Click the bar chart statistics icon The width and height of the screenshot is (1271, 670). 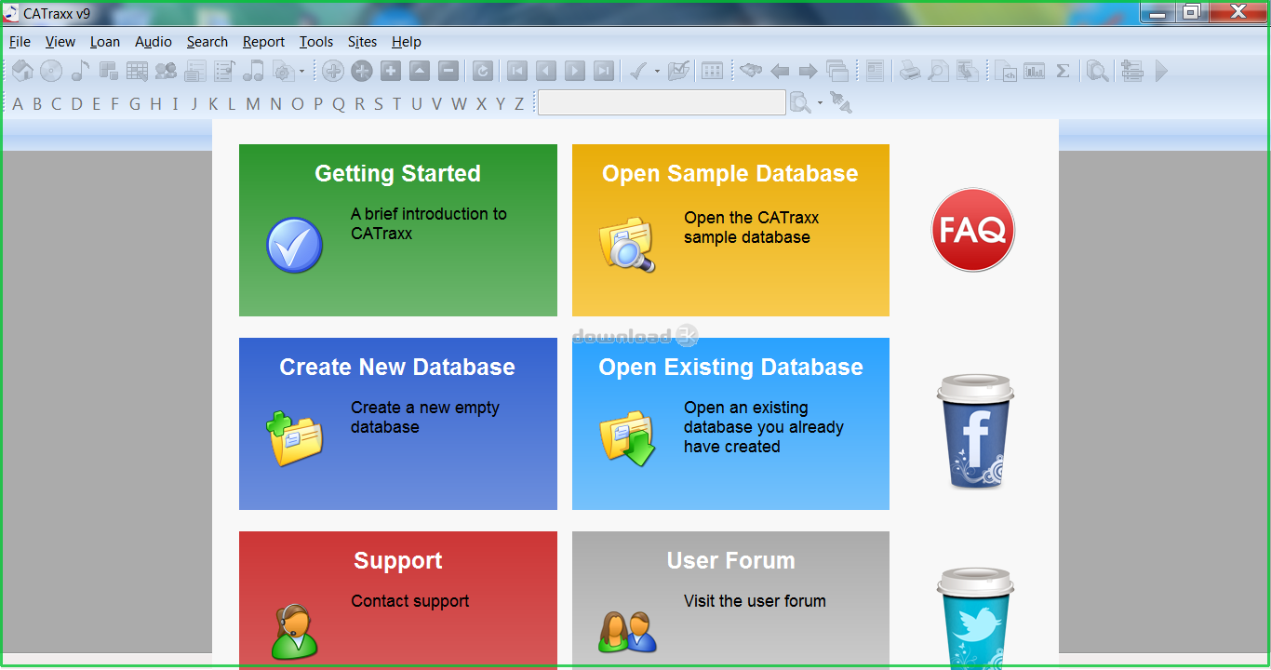pyautogui.click(x=1034, y=71)
